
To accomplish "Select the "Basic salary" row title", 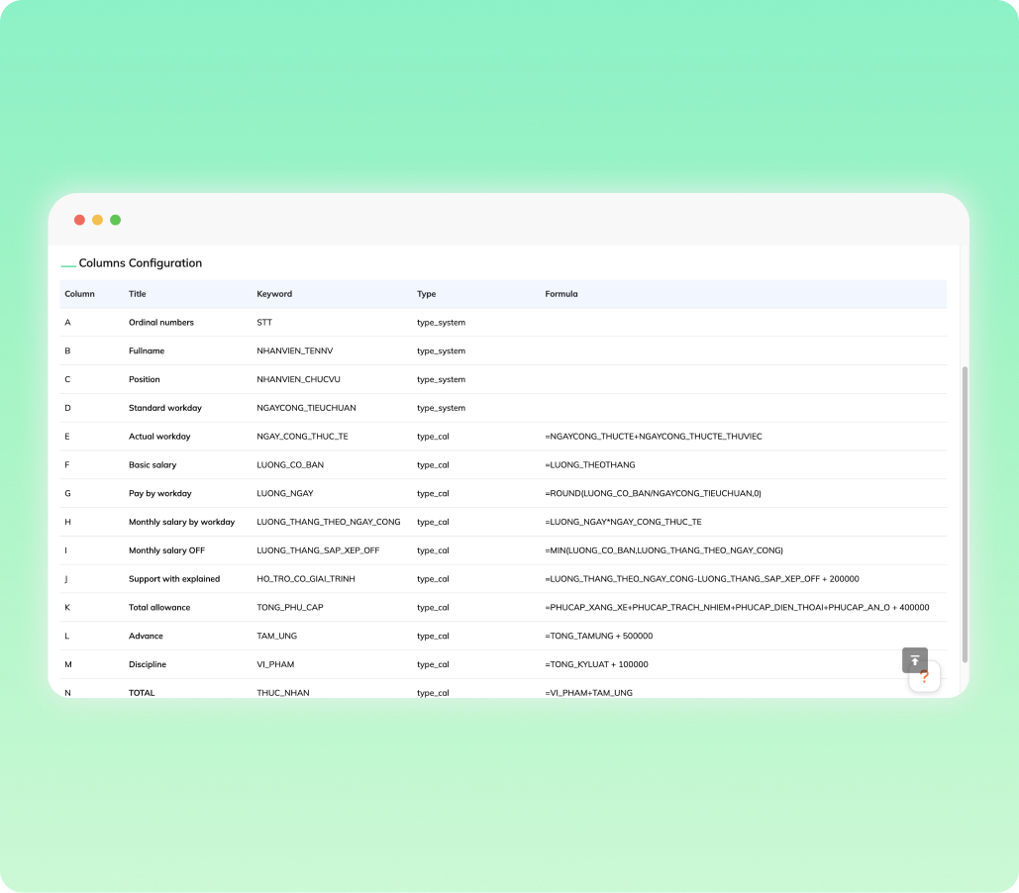I will click(x=153, y=464).
